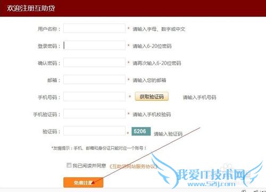Click the 用户名称 input field
The height and width of the screenshot is (192, 266).
(x=94, y=28)
